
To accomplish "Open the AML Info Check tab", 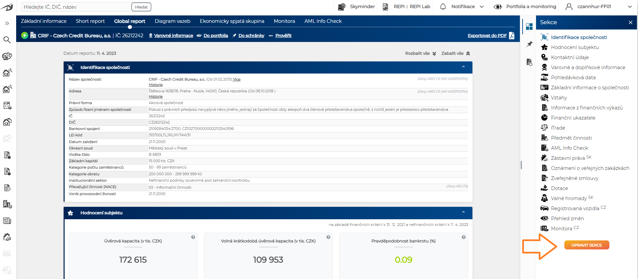I will coord(323,21).
